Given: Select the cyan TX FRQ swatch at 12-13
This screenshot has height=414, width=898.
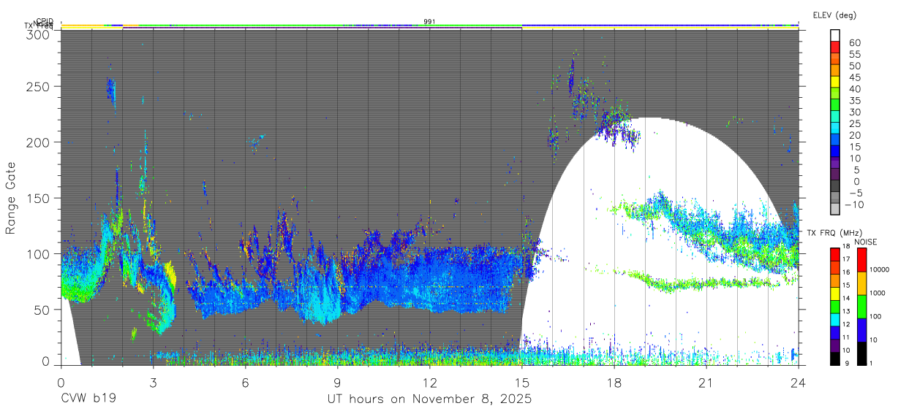Looking at the screenshot, I should click(835, 318).
